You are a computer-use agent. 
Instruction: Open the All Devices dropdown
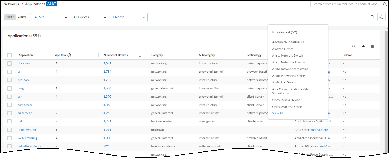pos(90,17)
